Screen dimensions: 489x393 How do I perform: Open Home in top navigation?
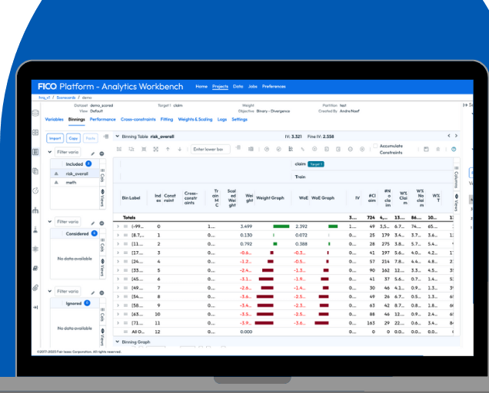[x=201, y=86]
